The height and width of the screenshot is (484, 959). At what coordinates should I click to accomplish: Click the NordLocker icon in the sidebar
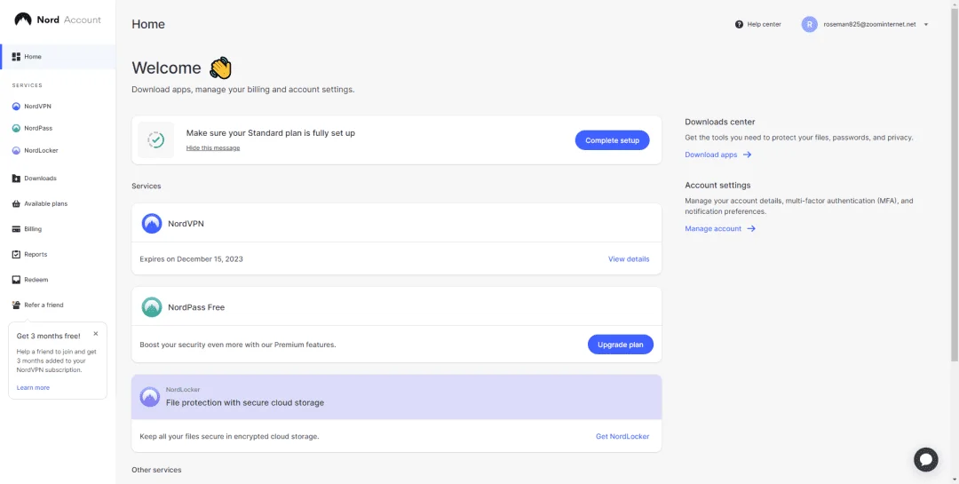[17, 150]
